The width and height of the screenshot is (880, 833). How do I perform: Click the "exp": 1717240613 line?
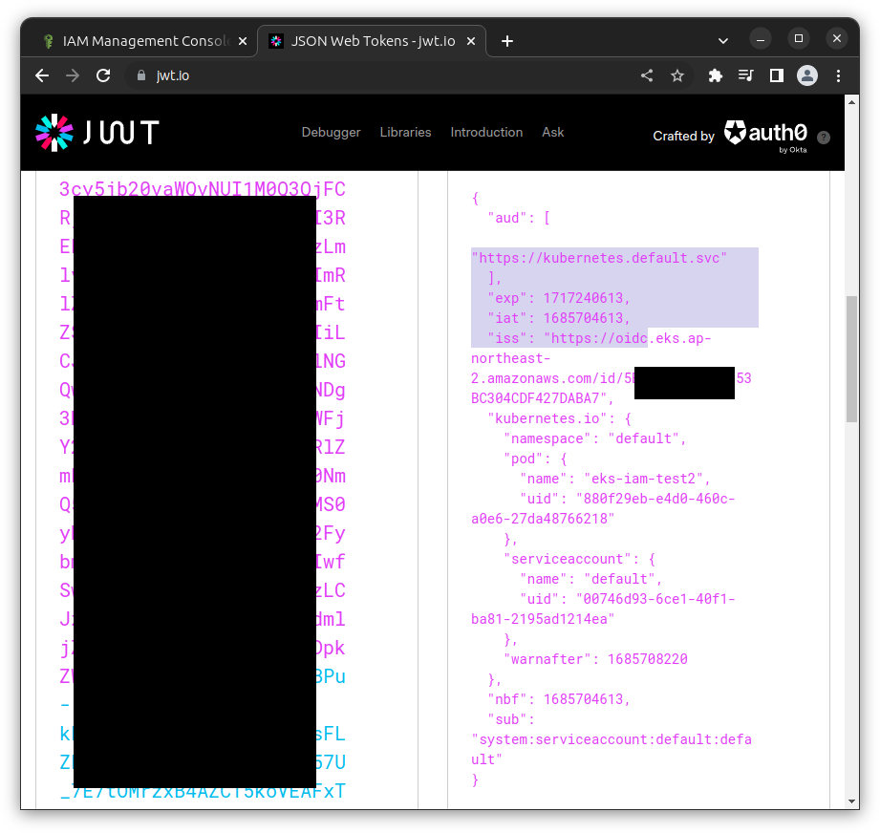(559, 298)
